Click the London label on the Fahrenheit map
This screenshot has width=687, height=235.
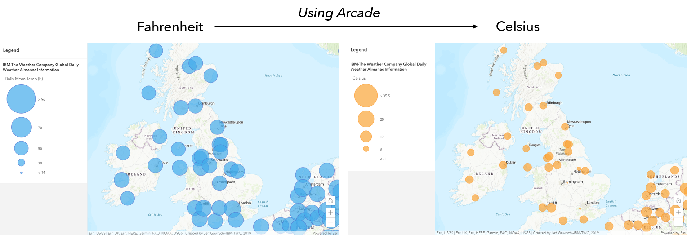coord(245,203)
